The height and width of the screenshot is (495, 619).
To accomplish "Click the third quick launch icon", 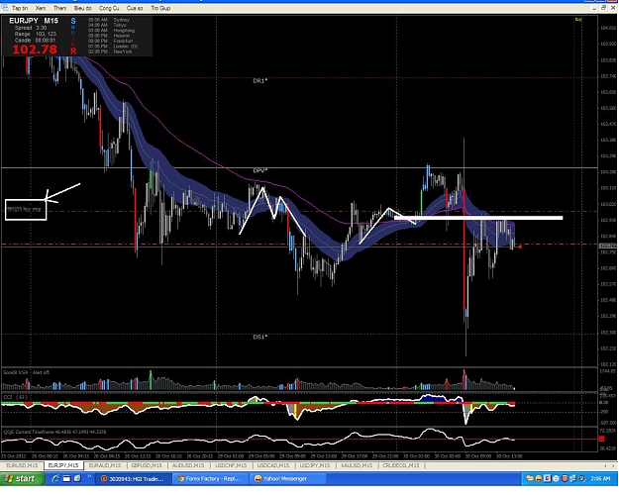I will click(77, 478).
